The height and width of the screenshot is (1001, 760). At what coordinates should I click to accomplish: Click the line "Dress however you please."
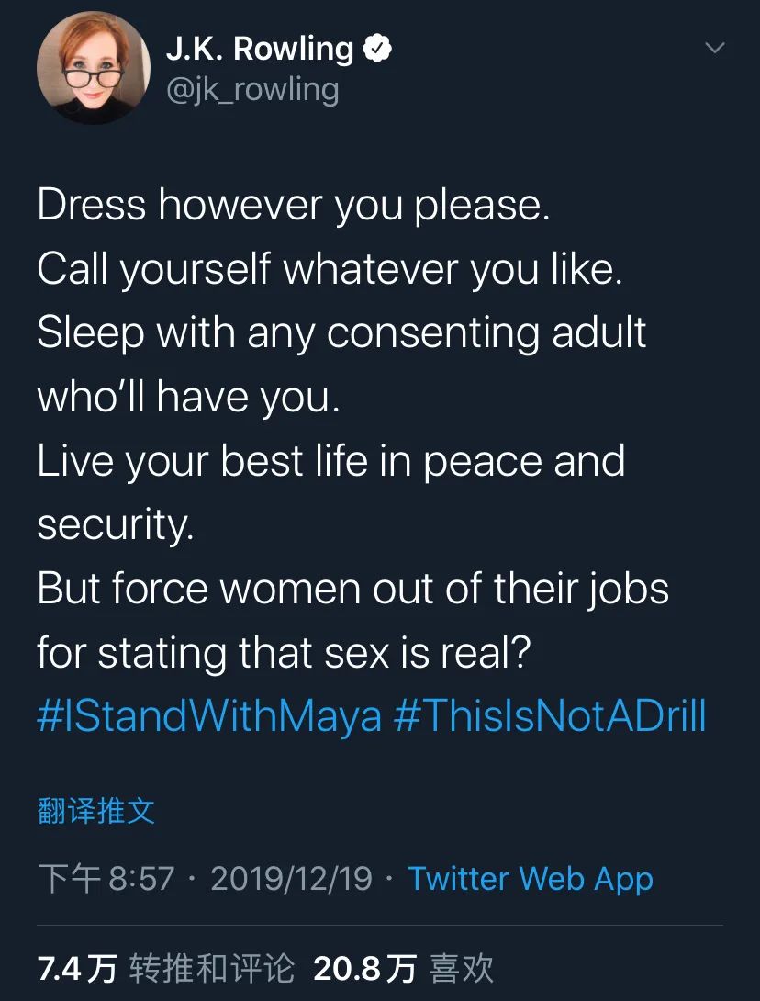[x=294, y=206]
